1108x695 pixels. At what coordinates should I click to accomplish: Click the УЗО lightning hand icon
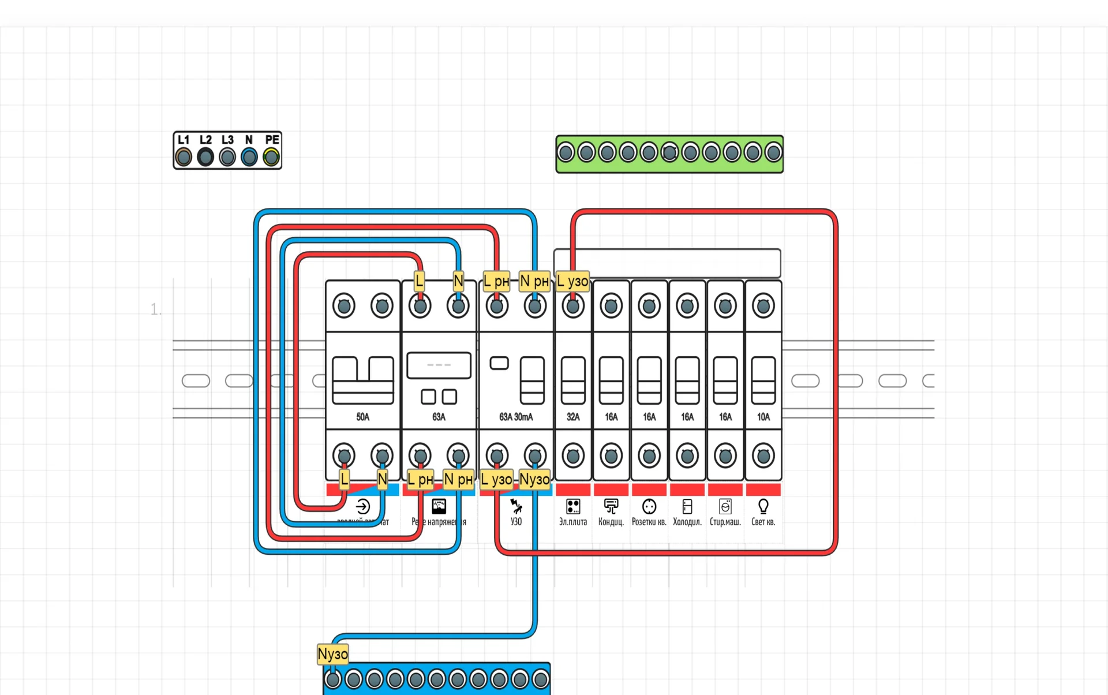pos(516,506)
